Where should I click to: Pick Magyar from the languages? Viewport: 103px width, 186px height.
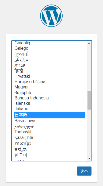pos(49,87)
